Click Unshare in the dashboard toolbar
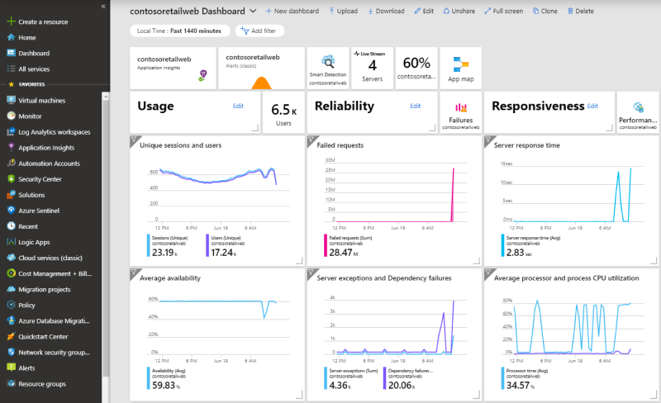The image size is (661, 403). pos(459,11)
